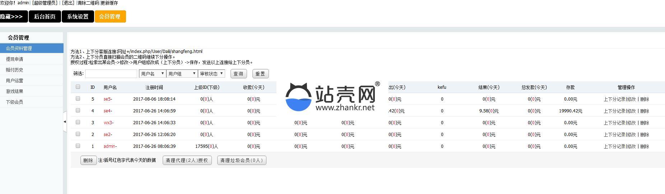The height and width of the screenshot is (194, 665).
Task: Click the 清理垃圾会员 button
Action: coord(242,160)
